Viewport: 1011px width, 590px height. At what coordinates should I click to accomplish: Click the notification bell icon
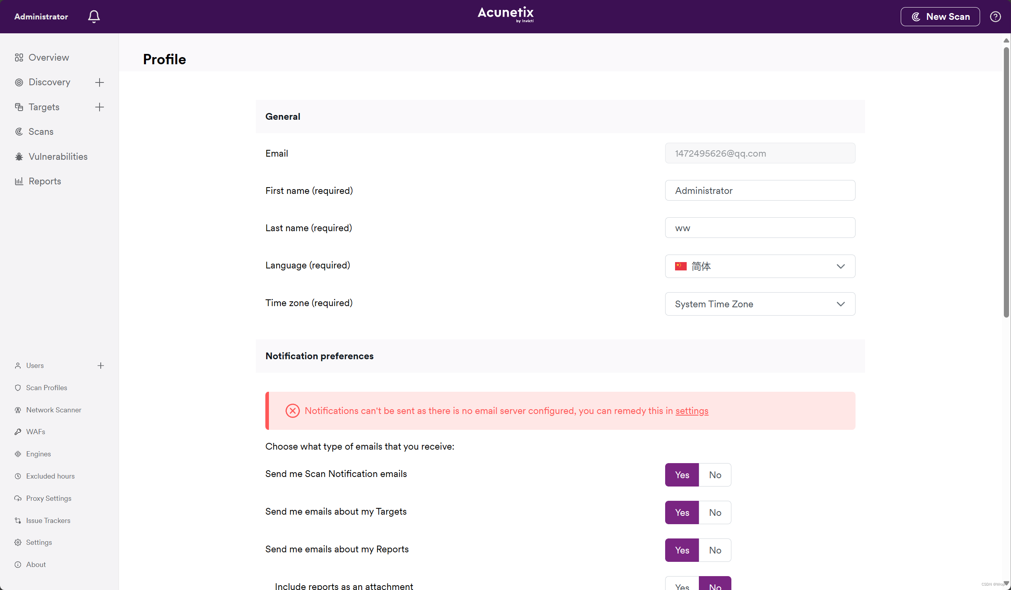[x=94, y=16]
